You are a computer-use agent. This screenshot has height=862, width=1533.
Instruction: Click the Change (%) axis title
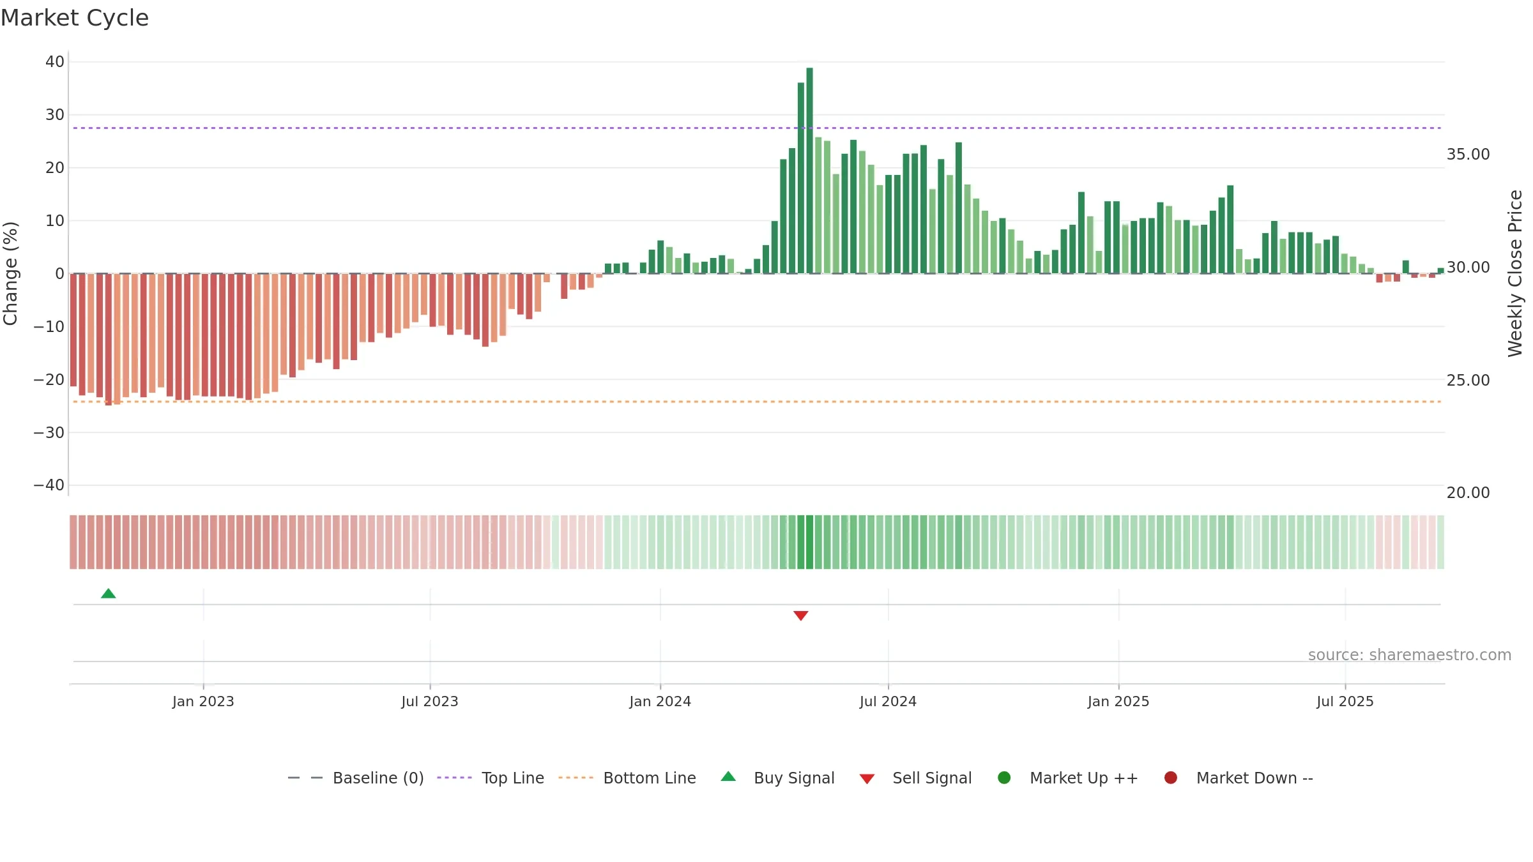[x=10, y=274]
